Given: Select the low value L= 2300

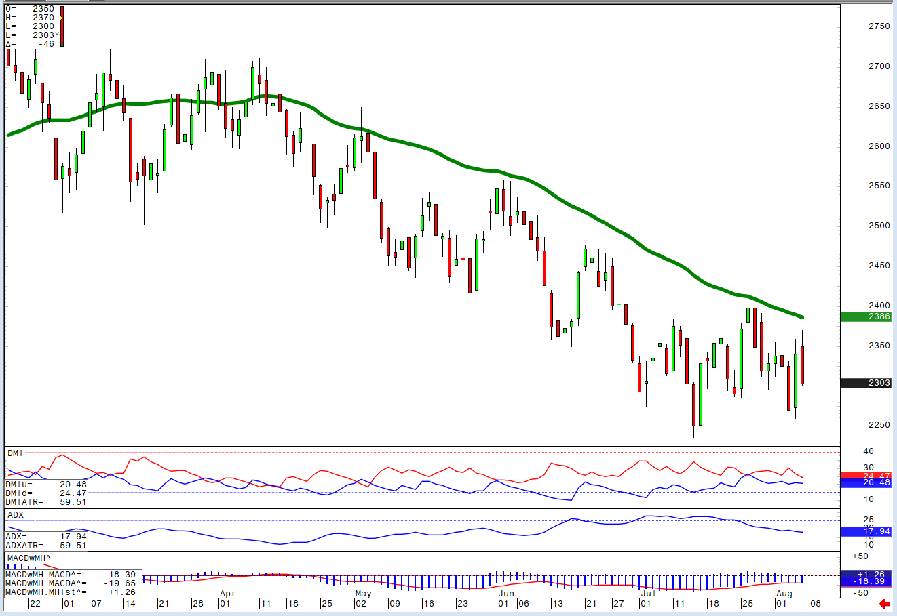Looking at the screenshot, I should click(x=30, y=26).
